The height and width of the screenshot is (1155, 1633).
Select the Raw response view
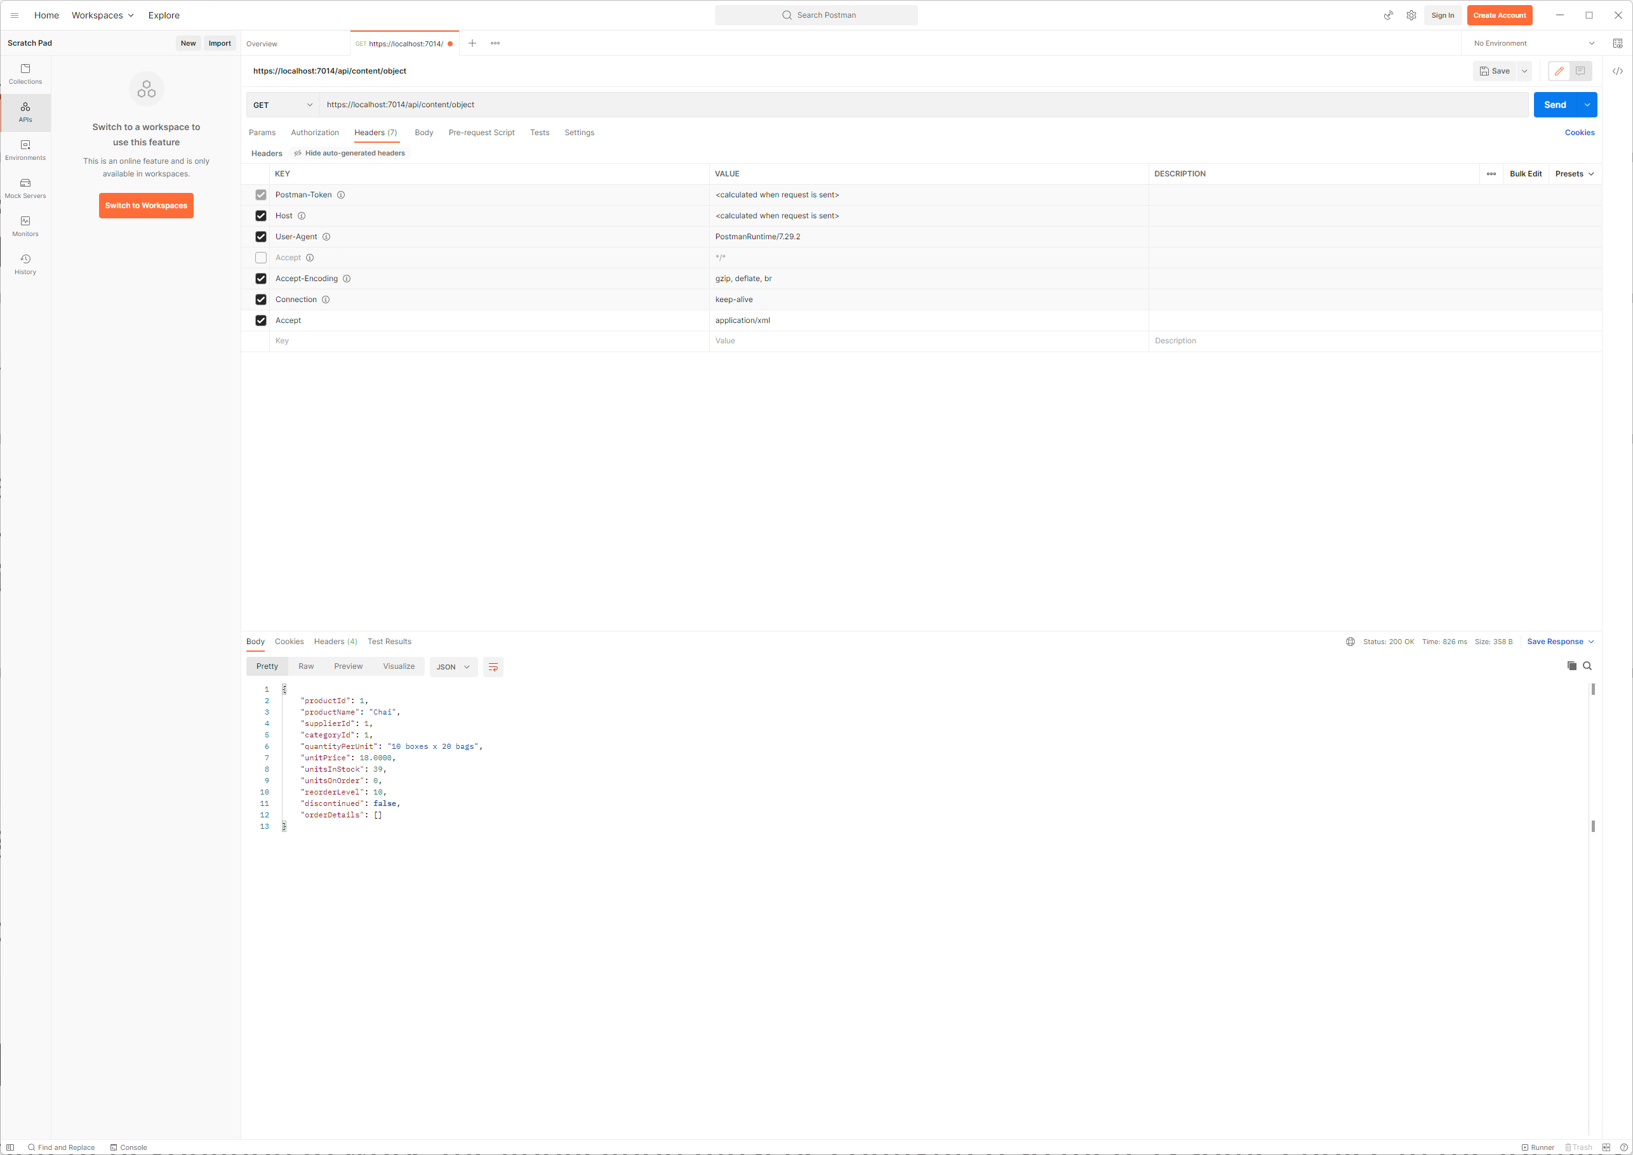[306, 666]
